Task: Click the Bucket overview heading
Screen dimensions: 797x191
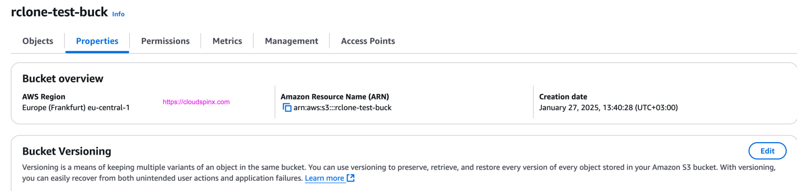Action: click(x=63, y=79)
